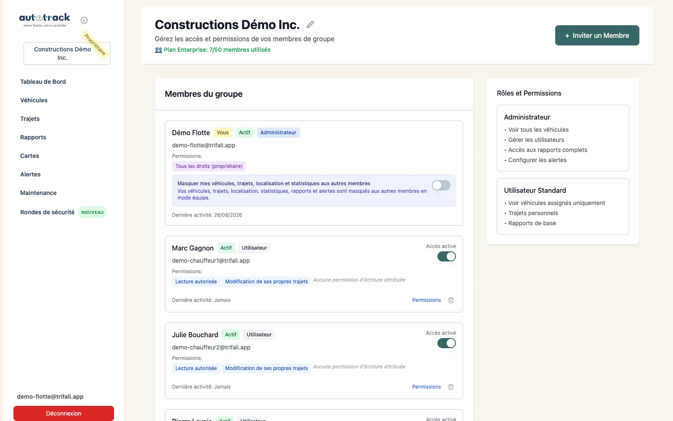Click Julie Bouchard's Actif status badge
Image resolution: width=673 pixels, height=421 pixels.
[x=231, y=335]
